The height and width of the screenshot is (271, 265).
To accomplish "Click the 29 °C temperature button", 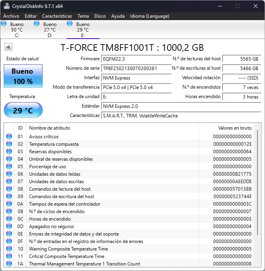I will click(23, 110).
